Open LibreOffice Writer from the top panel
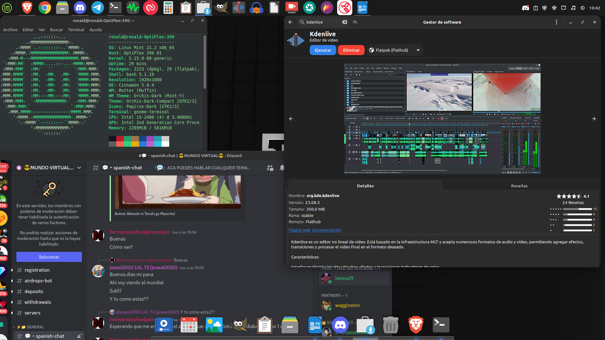The width and height of the screenshot is (605, 340). pos(362,8)
